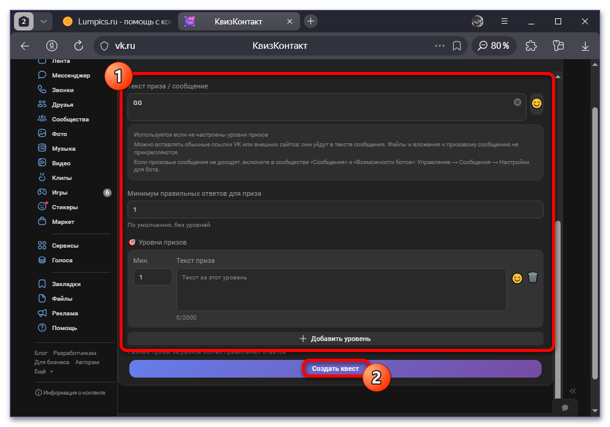Open emoji picker for prize message text
Image resolution: width=610 pixels, height=427 pixels.
[x=536, y=104]
